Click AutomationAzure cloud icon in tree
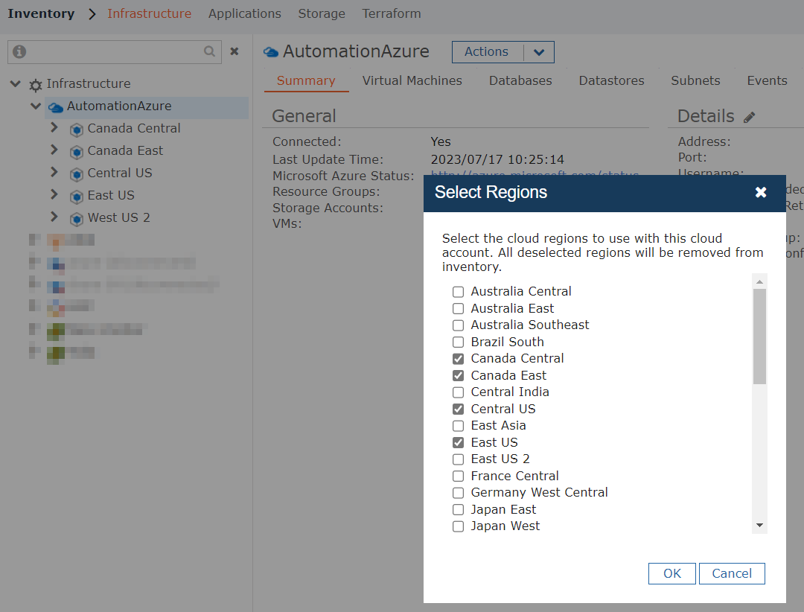804x612 pixels. [55, 107]
